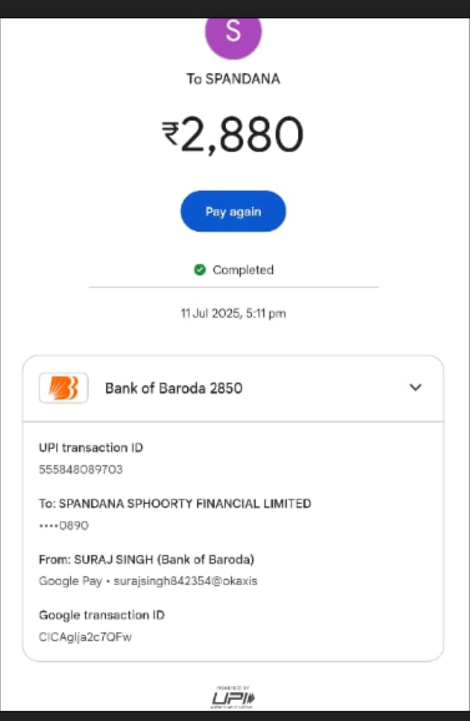Click the Powered by UPI logo
The image size is (470, 721).
click(x=233, y=697)
